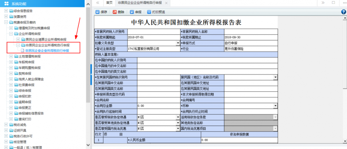Collapse the 企业所得税申报 node

(x=11, y=34)
